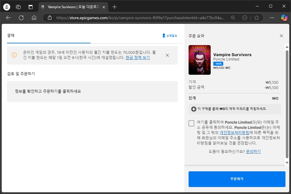291x194 pixels.
Task: Click the 정보를 확인하고 주문하기를 클릭하세요 panel
Action: (93, 91)
